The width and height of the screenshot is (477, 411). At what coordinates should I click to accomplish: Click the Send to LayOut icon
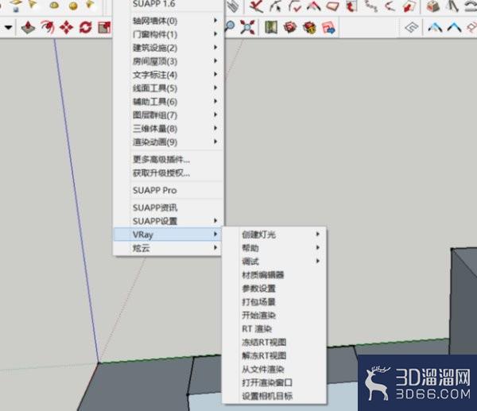328,28
